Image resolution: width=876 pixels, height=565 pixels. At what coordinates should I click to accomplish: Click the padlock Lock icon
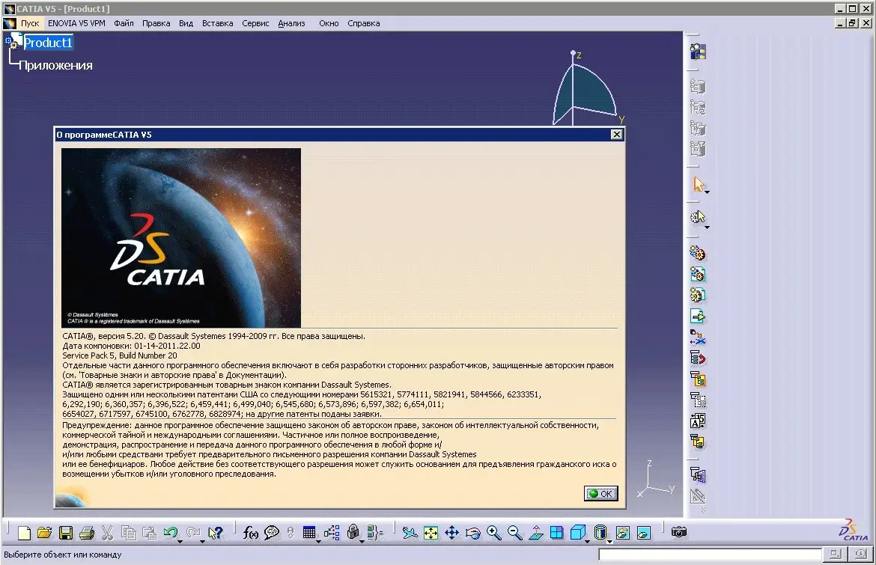coord(353,532)
